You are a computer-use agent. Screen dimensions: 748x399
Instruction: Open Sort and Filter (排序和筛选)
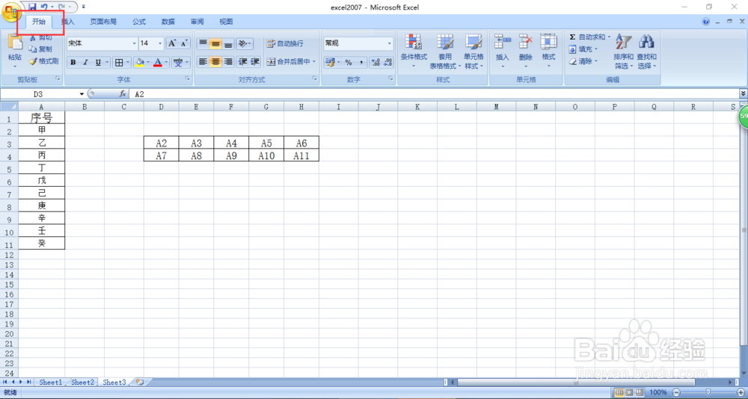[624, 52]
